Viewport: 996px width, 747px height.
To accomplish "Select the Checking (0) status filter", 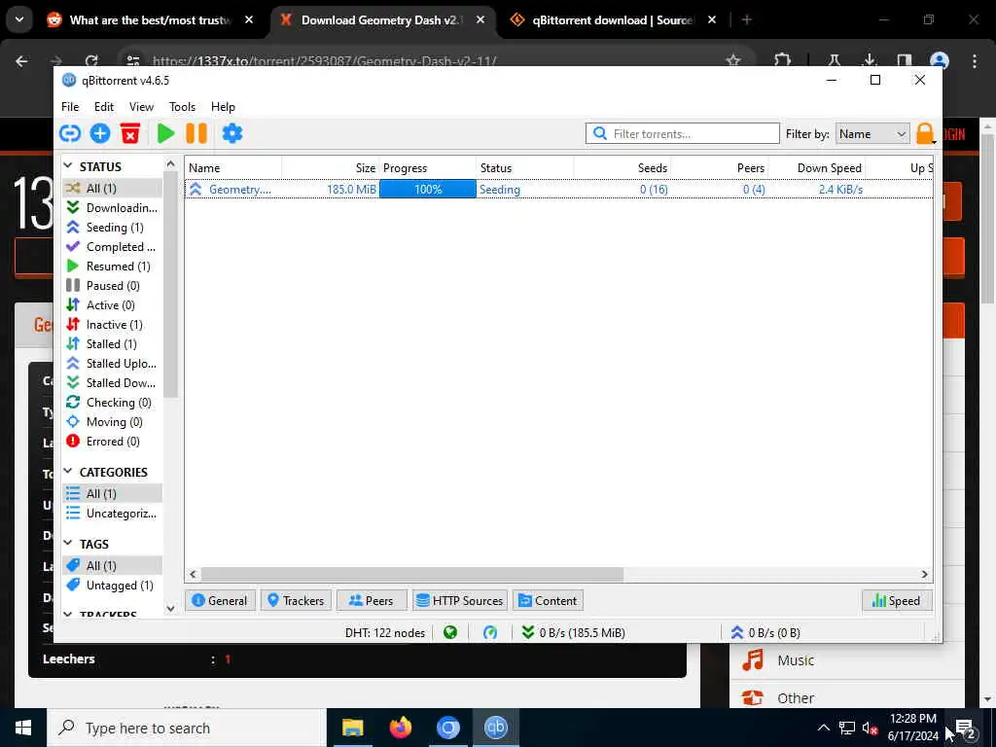I will pos(113,402).
